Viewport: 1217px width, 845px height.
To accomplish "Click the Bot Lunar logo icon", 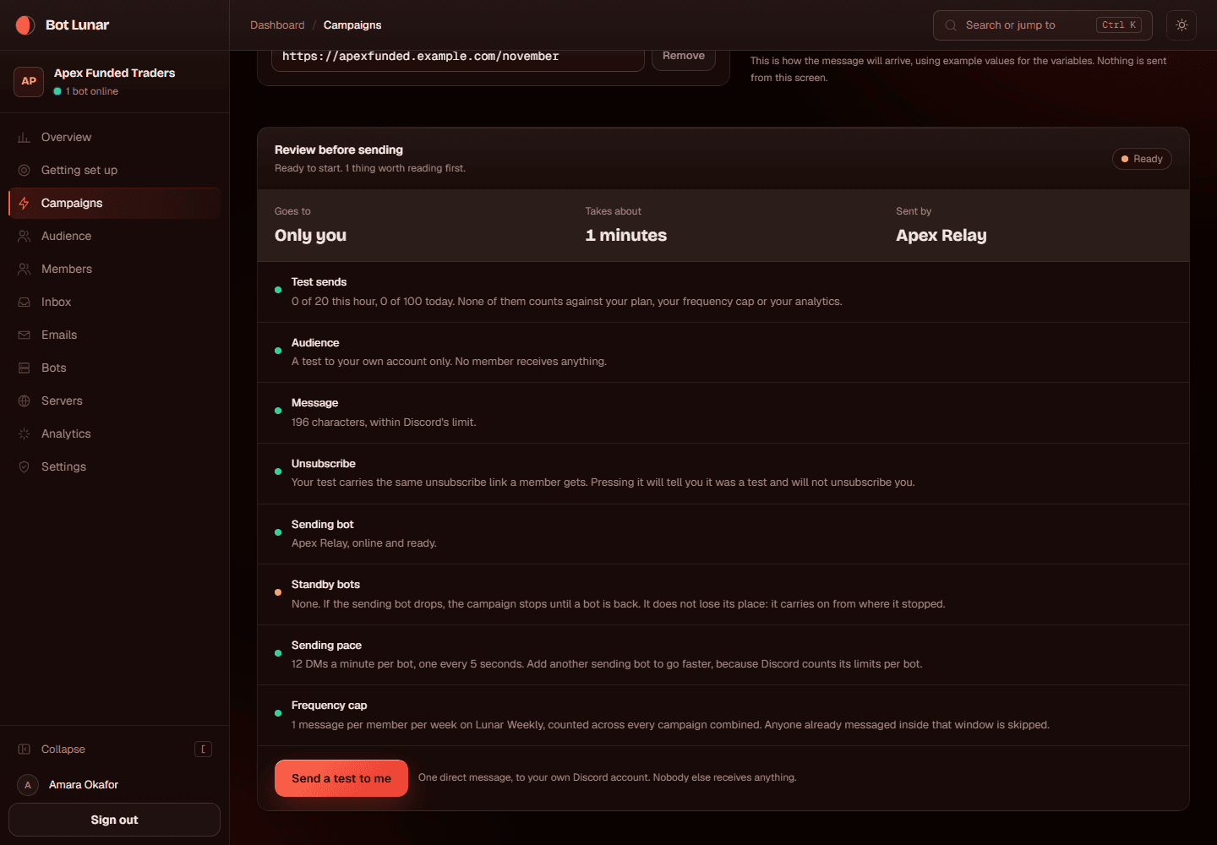I will tap(25, 25).
